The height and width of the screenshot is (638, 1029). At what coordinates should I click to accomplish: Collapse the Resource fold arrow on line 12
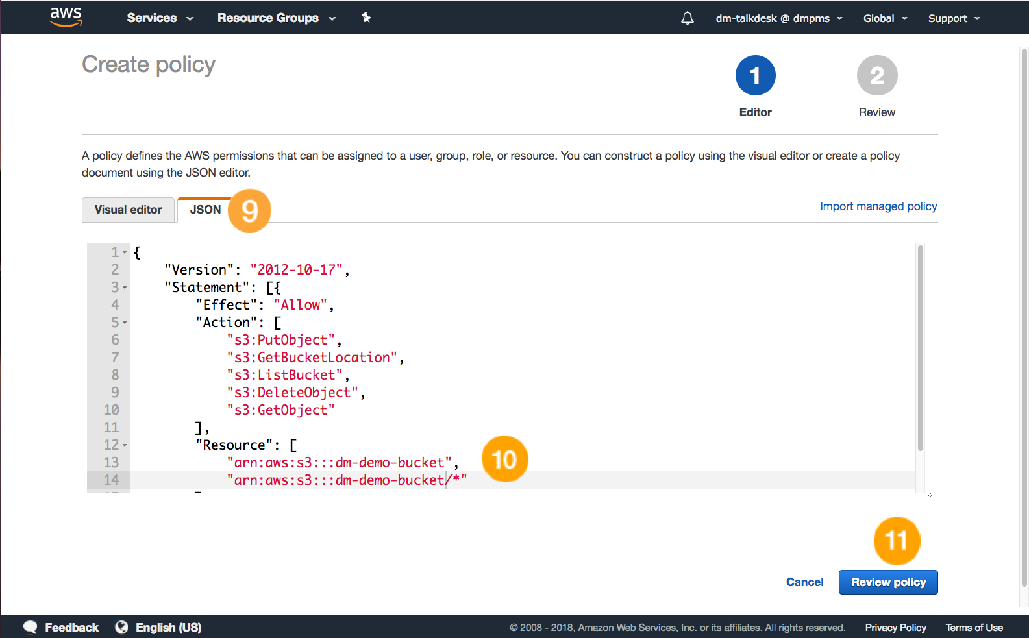[125, 445]
